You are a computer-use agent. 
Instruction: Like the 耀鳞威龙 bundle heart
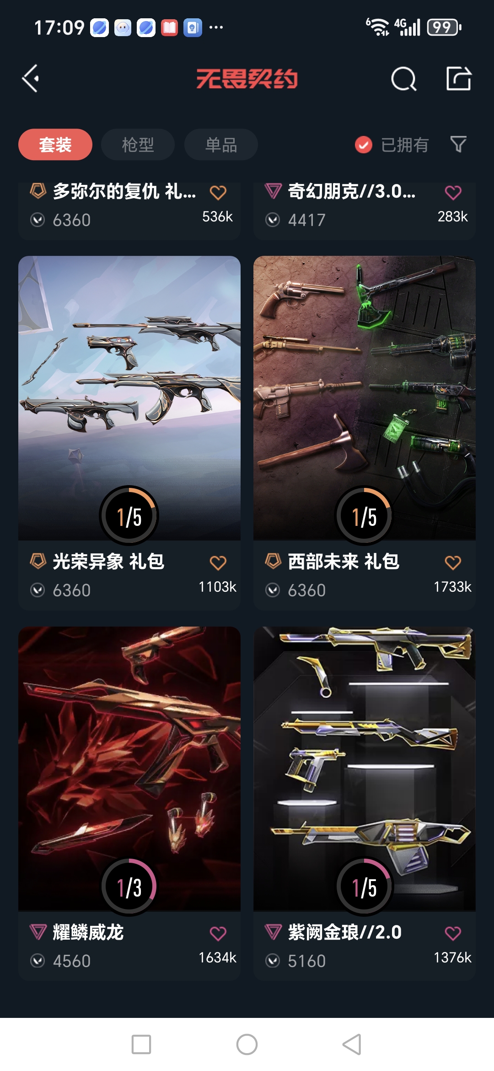coord(218,933)
